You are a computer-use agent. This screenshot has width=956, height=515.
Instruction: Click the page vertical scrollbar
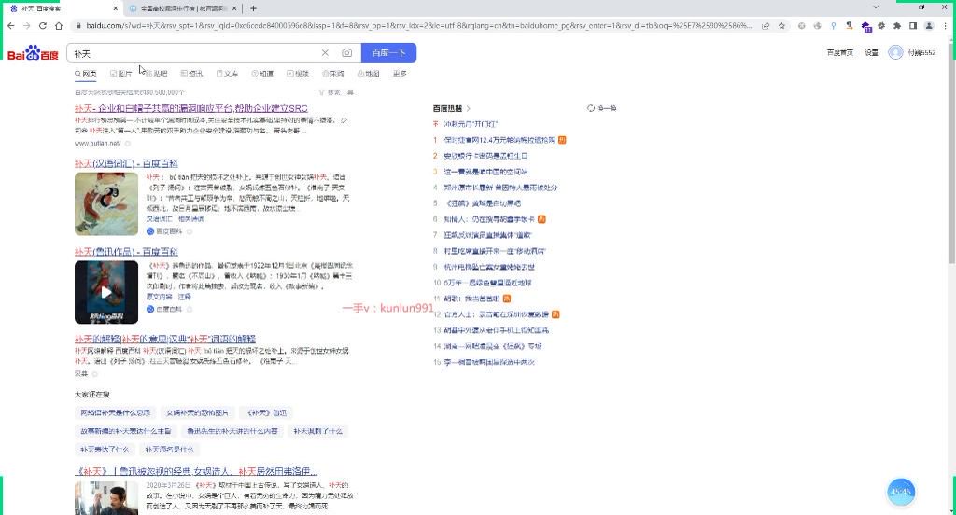tap(951, 152)
